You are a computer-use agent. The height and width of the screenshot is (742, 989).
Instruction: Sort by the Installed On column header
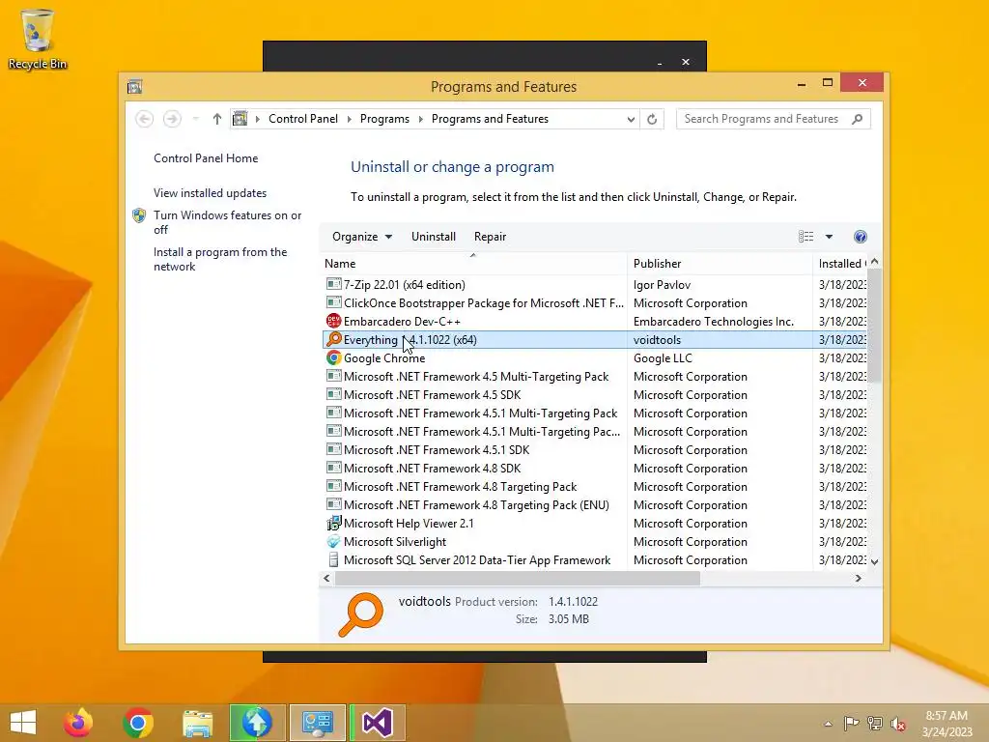[x=840, y=264]
